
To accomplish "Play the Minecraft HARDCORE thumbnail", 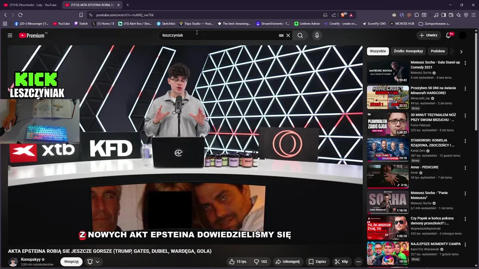I will (388, 98).
